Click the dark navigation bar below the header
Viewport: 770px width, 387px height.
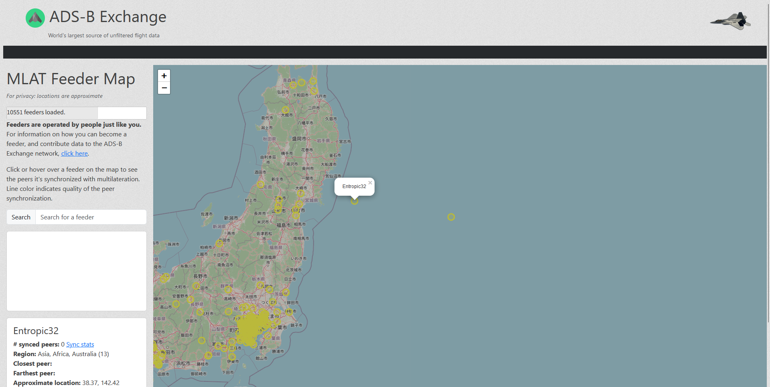pyautogui.click(x=385, y=52)
